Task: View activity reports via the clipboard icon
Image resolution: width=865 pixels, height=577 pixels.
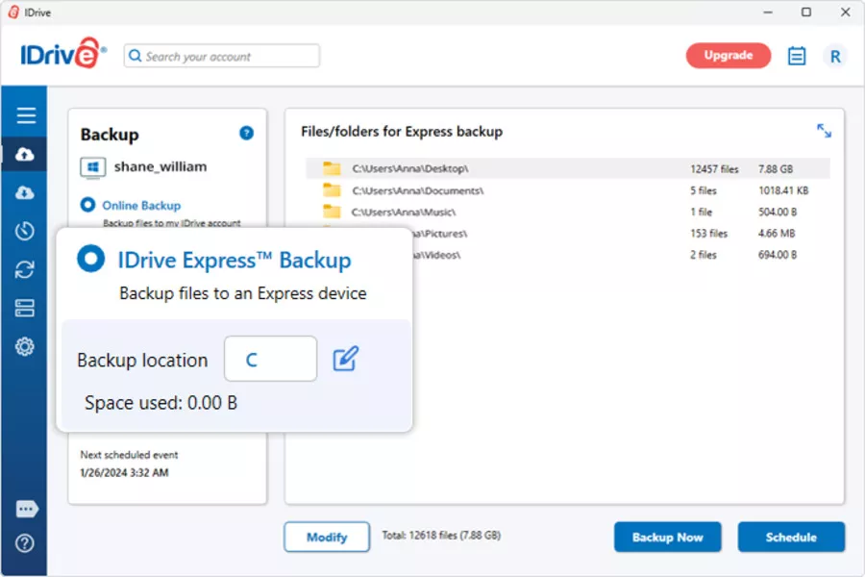Action: coord(797,55)
